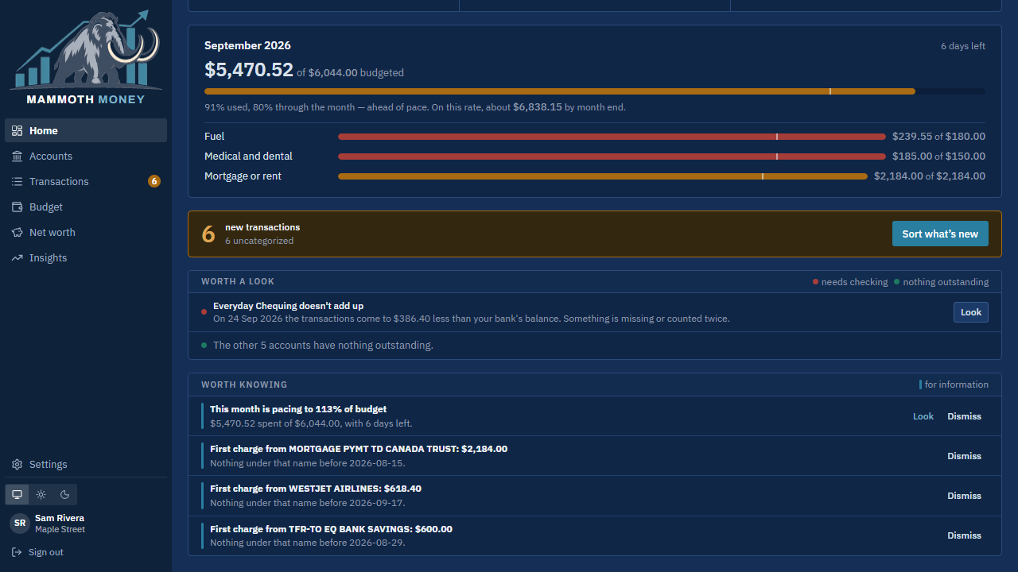
Task: Click the Medical and dental progress bar
Action: click(x=612, y=157)
